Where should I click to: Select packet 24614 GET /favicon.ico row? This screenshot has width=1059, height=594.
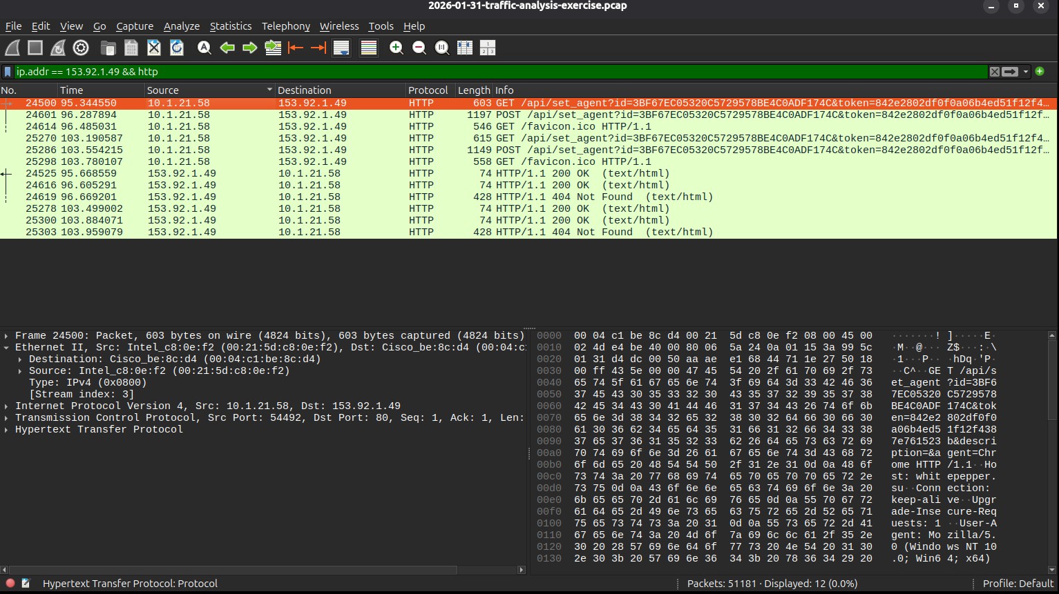coord(528,127)
